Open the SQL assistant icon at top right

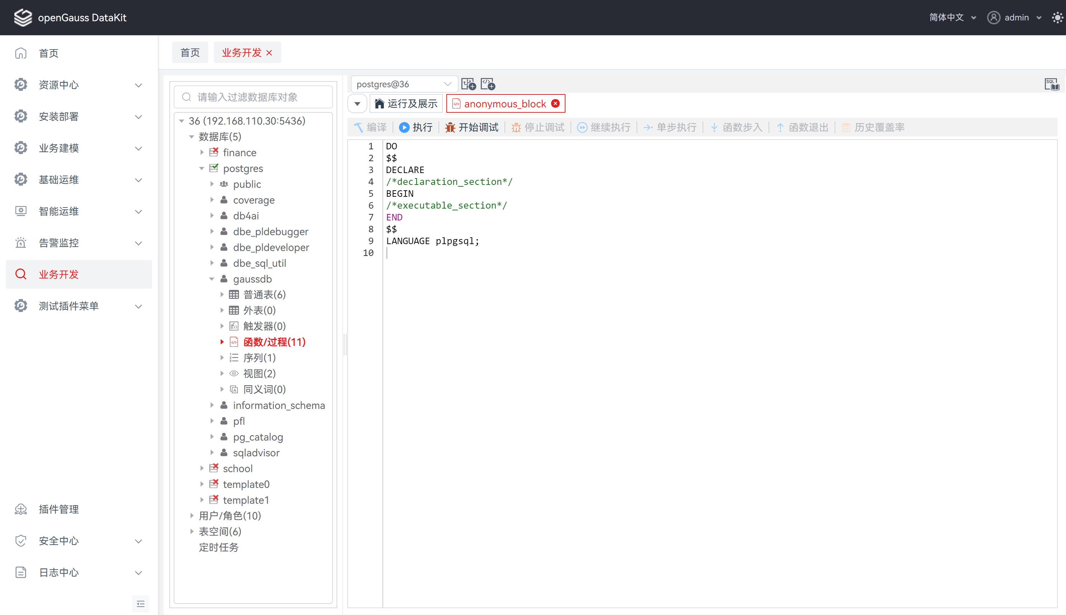[1051, 84]
